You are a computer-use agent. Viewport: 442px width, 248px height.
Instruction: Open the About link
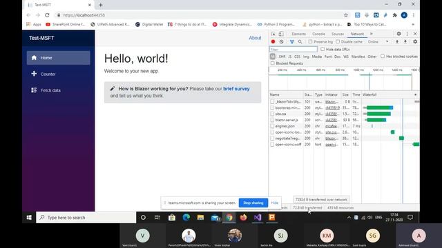coord(255,38)
